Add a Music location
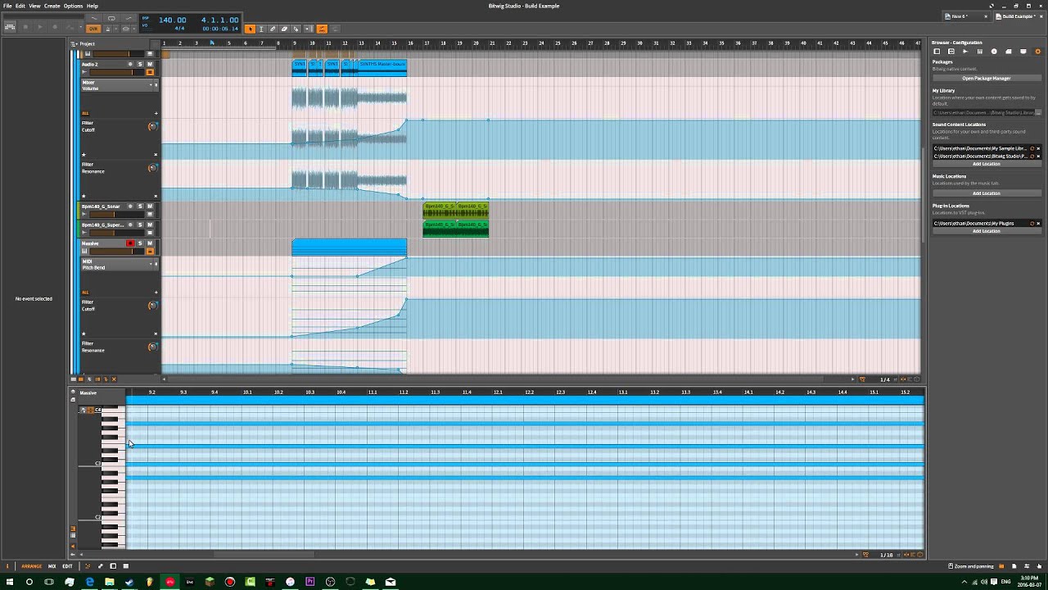This screenshot has width=1048, height=590. point(987,193)
